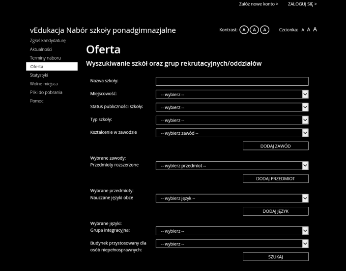Open the Typ szkoły dropdown
The width and height of the screenshot is (346, 271).
click(232, 120)
